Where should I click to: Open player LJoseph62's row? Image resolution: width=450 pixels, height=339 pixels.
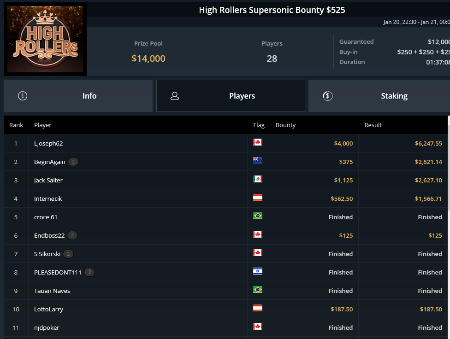coord(225,143)
